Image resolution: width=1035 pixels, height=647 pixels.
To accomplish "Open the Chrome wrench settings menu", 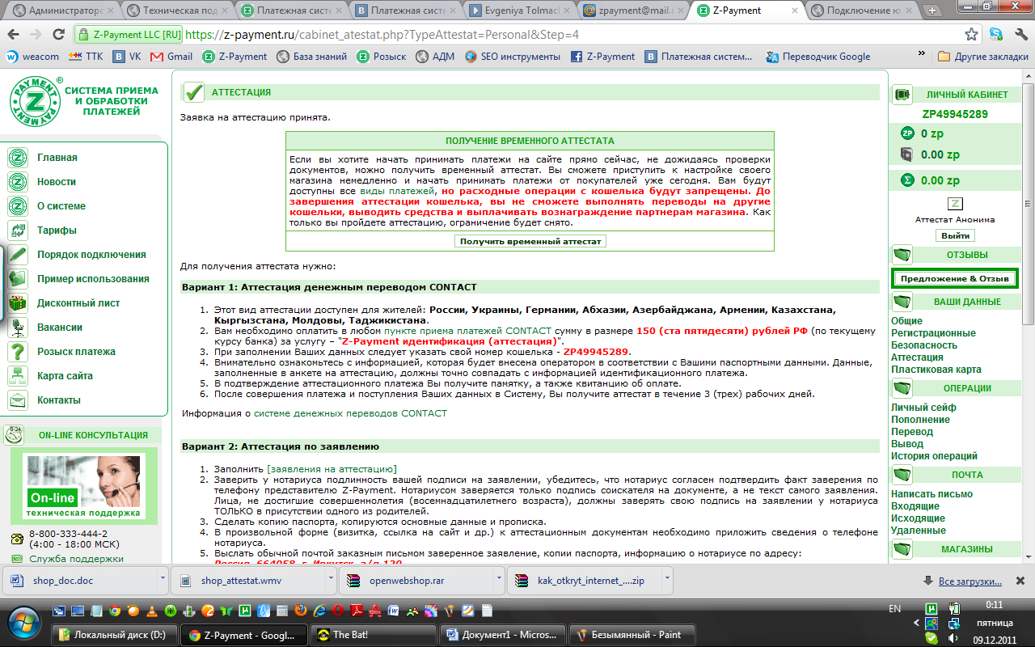I will pos(1020,35).
